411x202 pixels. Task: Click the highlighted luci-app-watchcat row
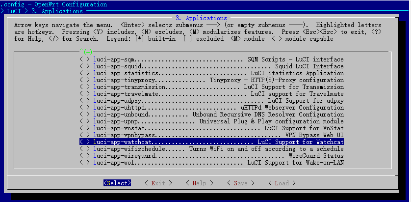tap(211, 142)
